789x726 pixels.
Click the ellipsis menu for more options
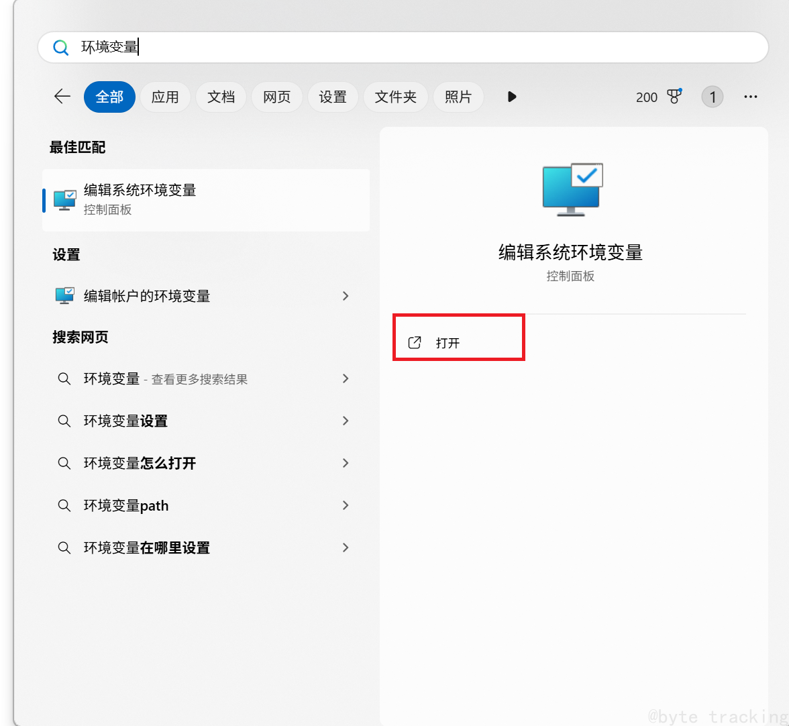[750, 97]
